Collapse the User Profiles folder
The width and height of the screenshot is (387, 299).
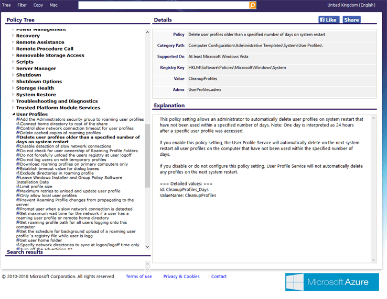click(13, 114)
